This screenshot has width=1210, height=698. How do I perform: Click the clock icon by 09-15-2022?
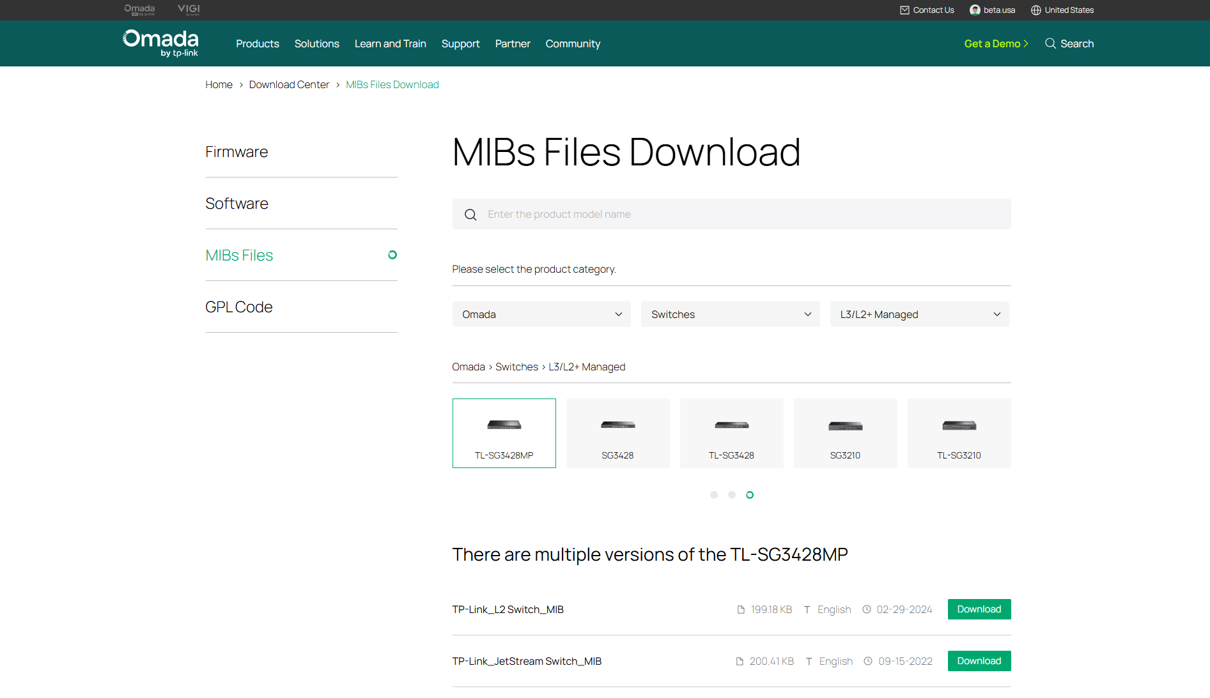tap(868, 661)
